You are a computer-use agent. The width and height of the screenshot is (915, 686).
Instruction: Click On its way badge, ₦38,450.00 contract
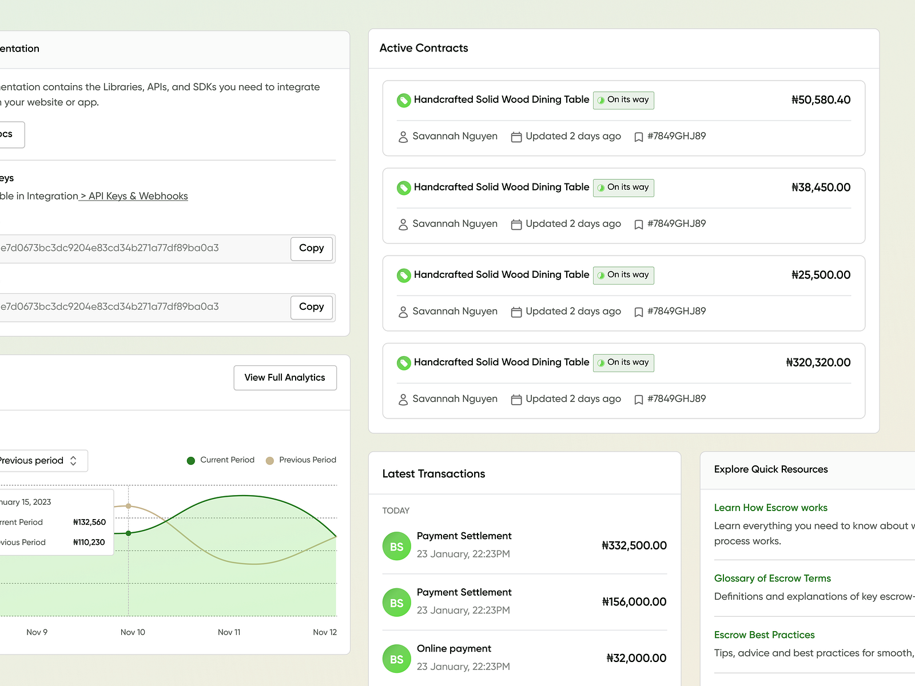click(623, 188)
